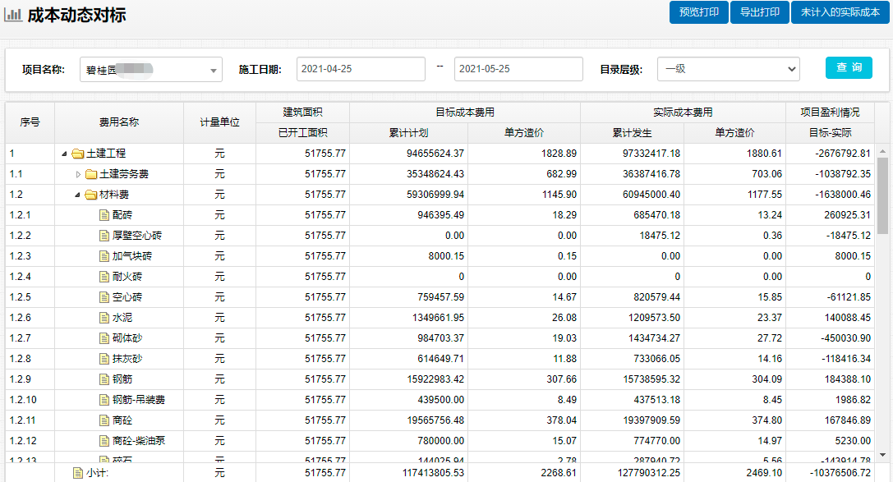Collapse the 材料费 tree node
This screenshot has width=893, height=482.
pos(77,195)
